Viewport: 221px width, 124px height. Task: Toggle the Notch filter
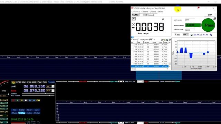click(x=29, y=113)
